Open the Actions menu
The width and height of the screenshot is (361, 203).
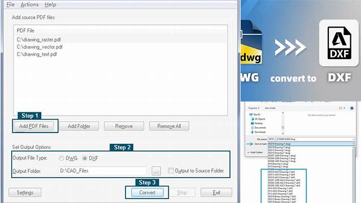coord(29,5)
